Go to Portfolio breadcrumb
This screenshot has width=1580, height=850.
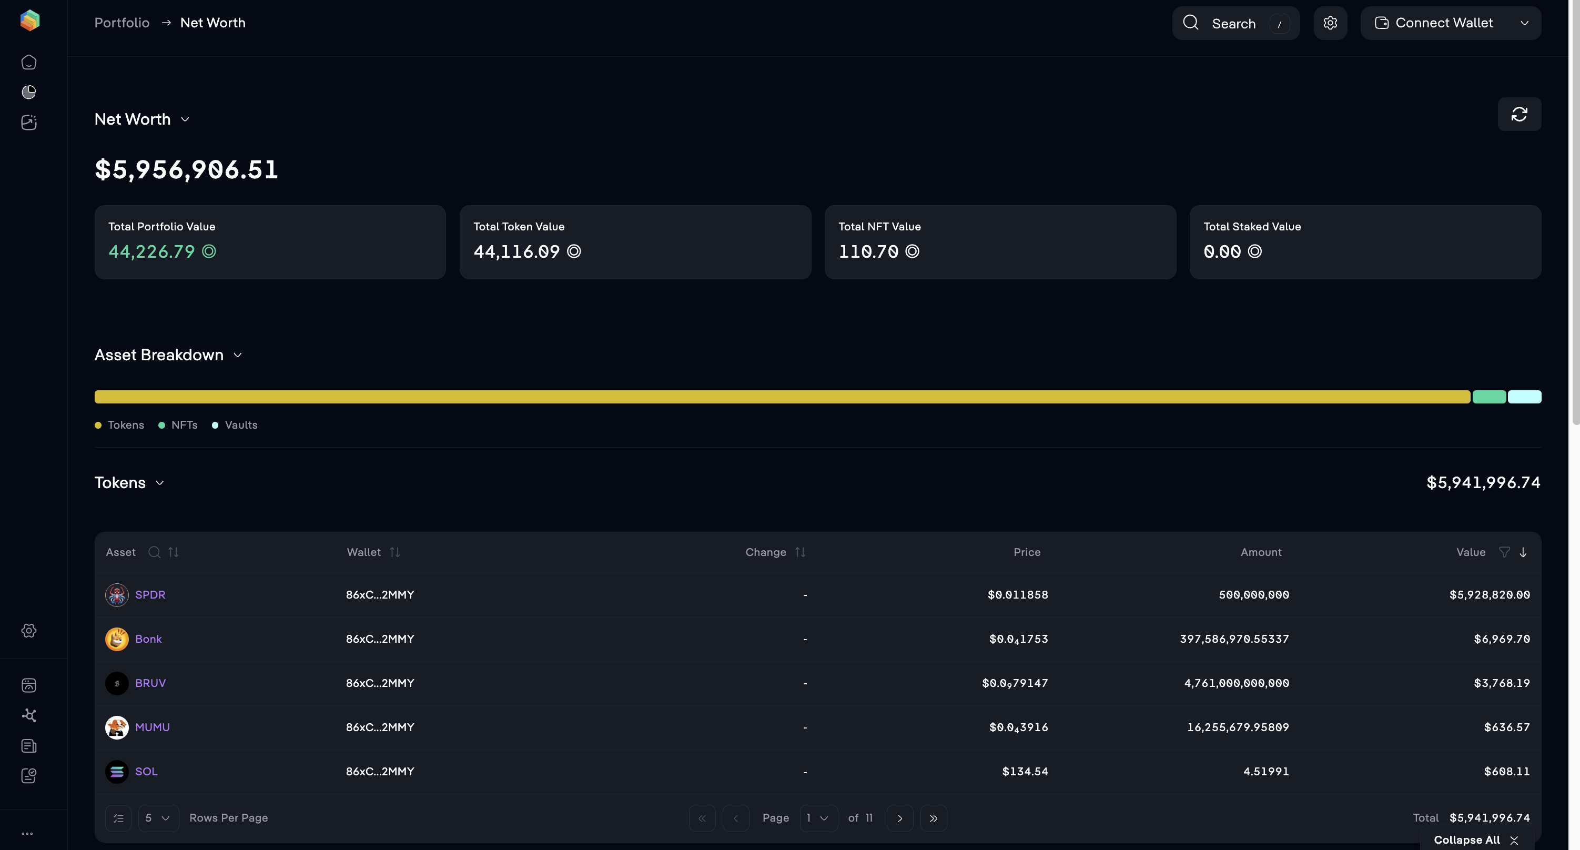click(121, 23)
